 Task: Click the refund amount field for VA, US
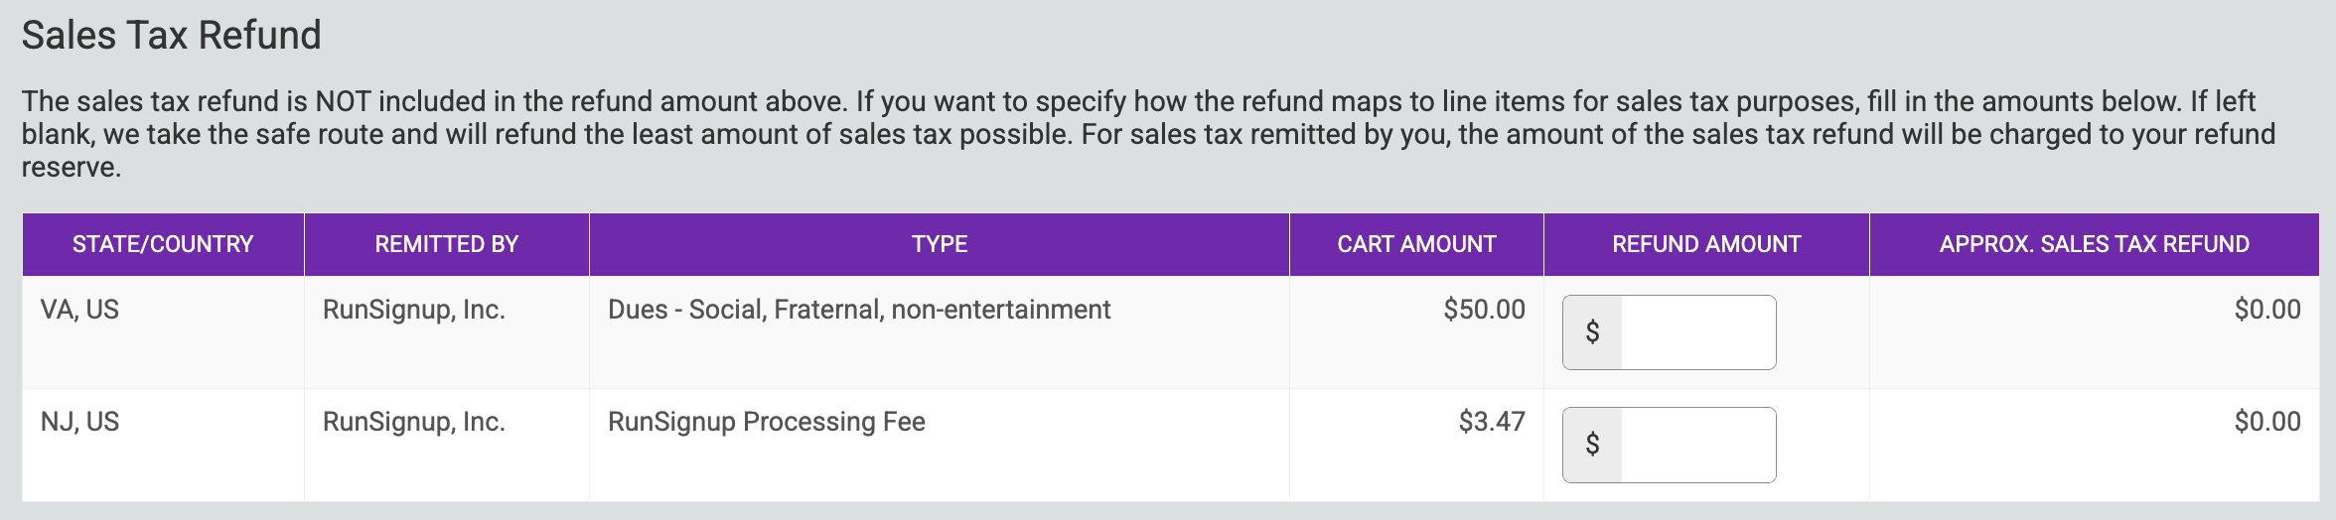click(1696, 332)
